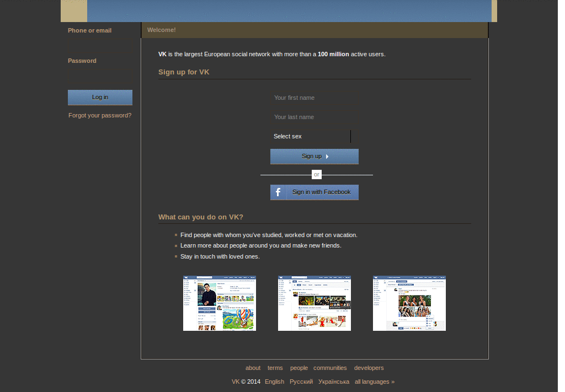The height and width of the screenshot is (392, 565).
Task: Click the Log in button
Action: click(100, 98)
